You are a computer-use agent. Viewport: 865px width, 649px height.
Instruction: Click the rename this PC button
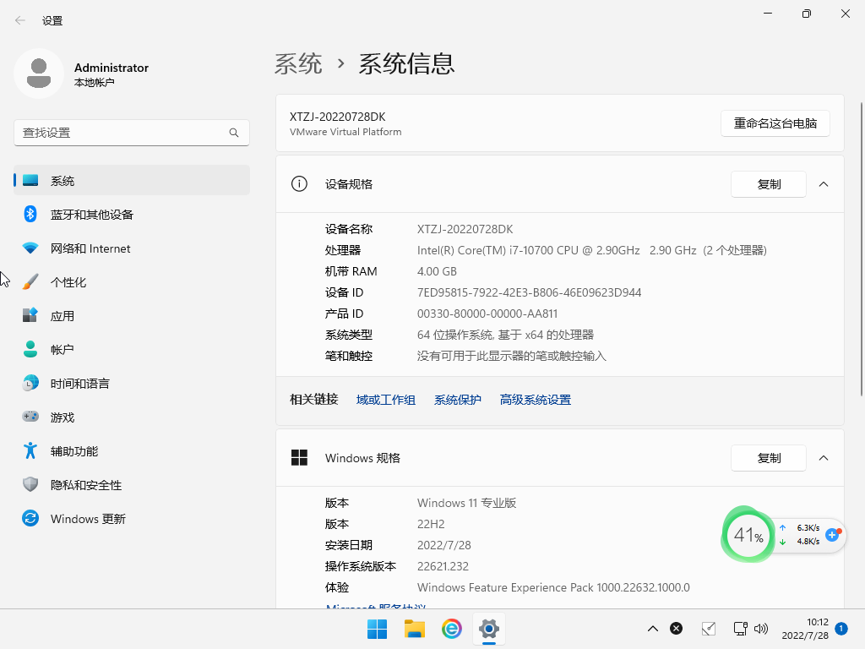(775, 123)
